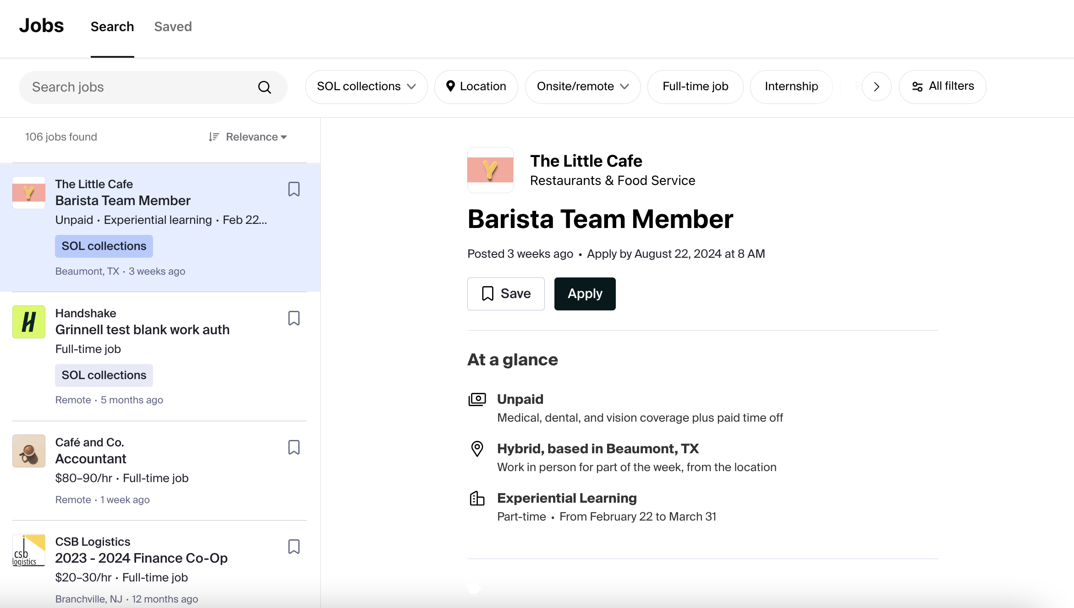Image resolution: width=1074 pixels, height=608 pixels.
Task: Click into the Search jobs field
Action: coord(137,87)
